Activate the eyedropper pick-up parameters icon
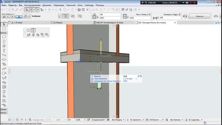The width and height of the screenshot is (222, 125). point(17,10)
